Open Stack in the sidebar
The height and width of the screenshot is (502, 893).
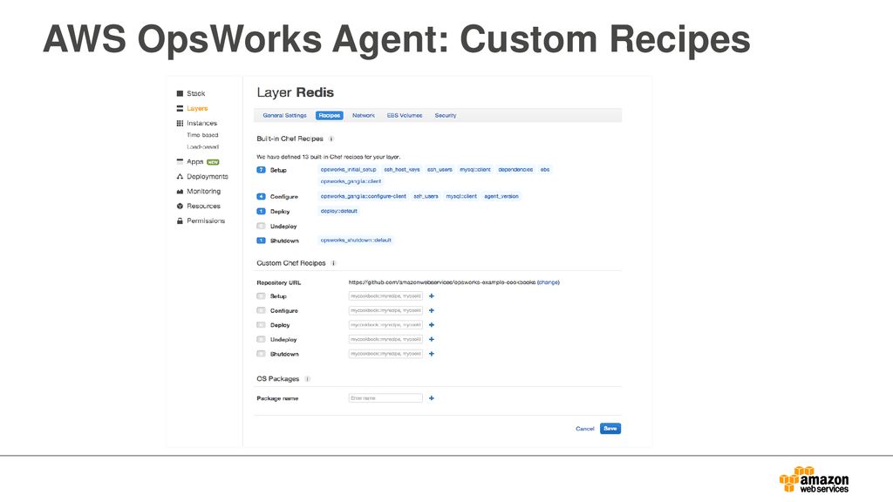point(196,93)
